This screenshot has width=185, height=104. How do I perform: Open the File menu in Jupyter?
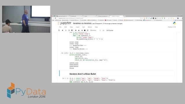[x=60, y=27]
